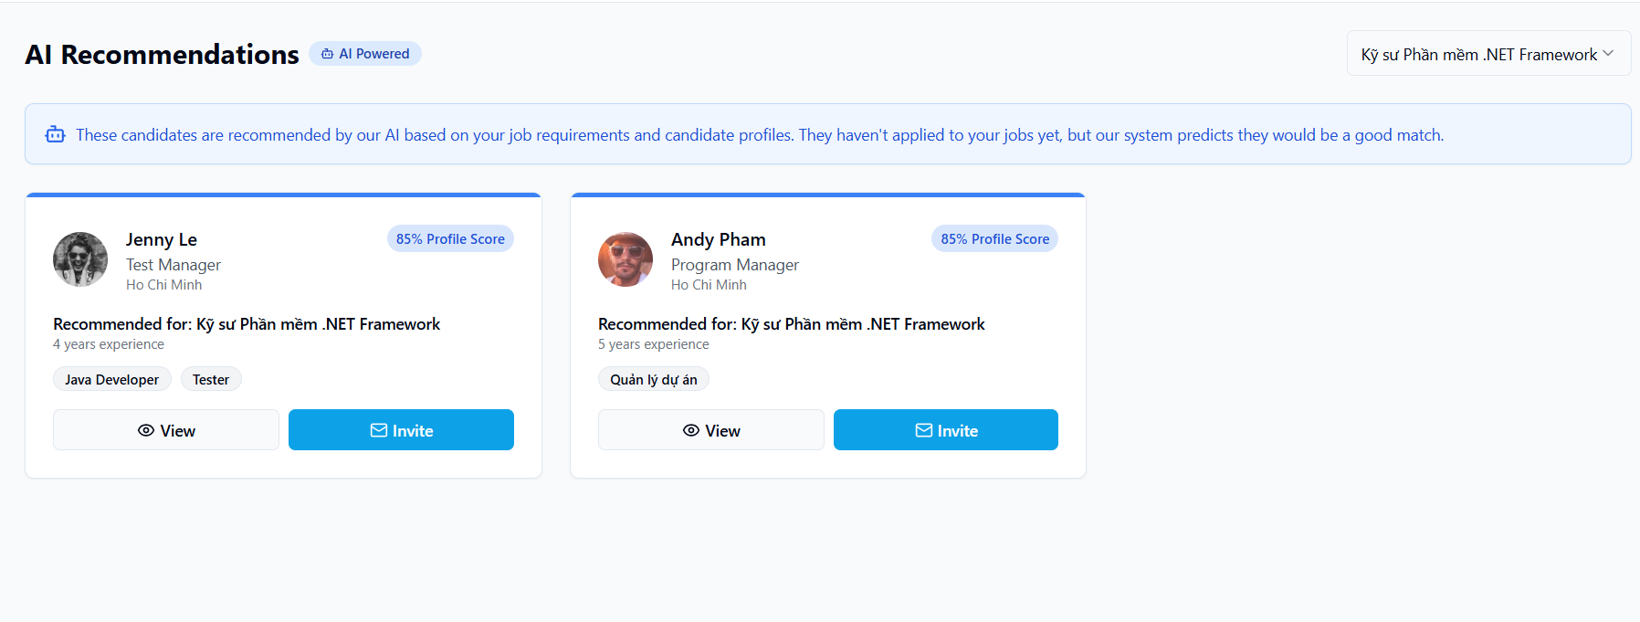The width and height of the screenshot is (1640, 622).
Task: View Jenny Le's candidate profile
Action: tap(166, 430)
